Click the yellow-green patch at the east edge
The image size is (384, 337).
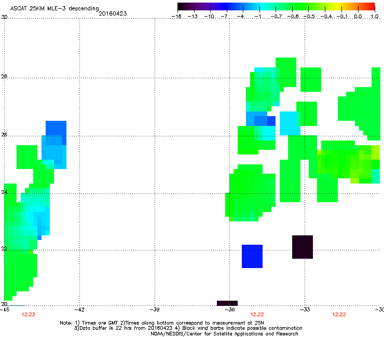(376, 152)
